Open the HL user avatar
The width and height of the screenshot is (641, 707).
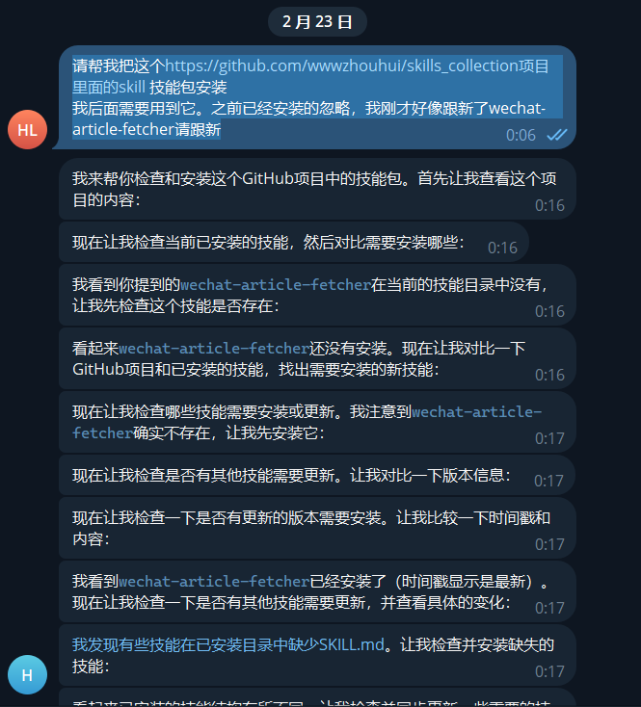(28, 129)
